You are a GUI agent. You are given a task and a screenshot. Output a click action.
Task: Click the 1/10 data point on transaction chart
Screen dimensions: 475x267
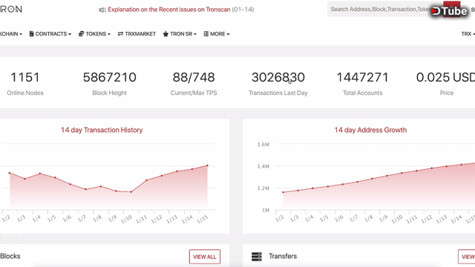(x=131, y=192)
